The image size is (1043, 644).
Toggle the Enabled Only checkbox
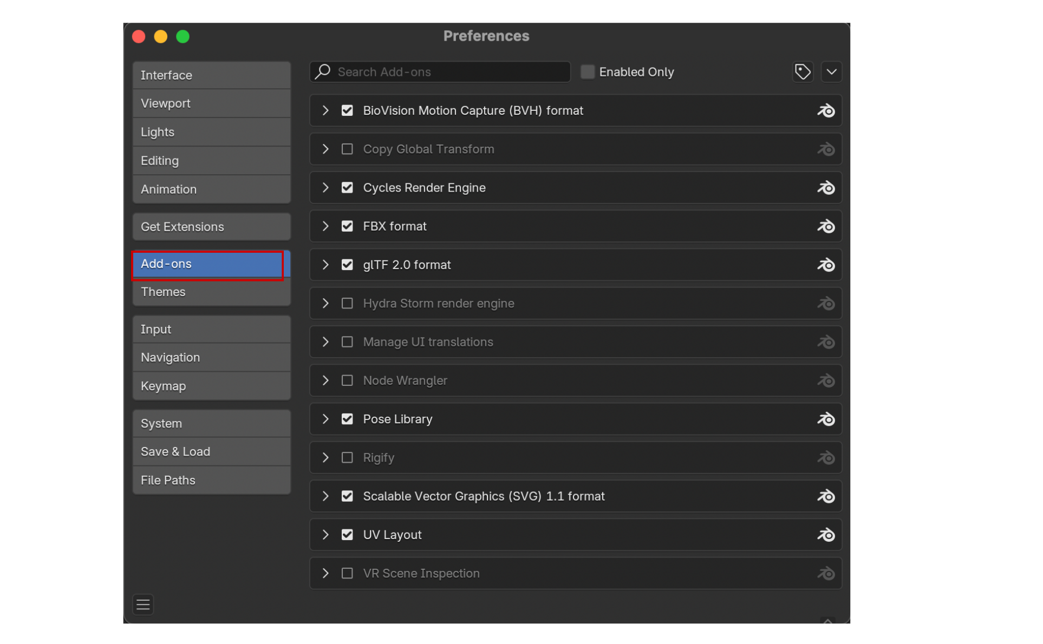tap(588, 72)
